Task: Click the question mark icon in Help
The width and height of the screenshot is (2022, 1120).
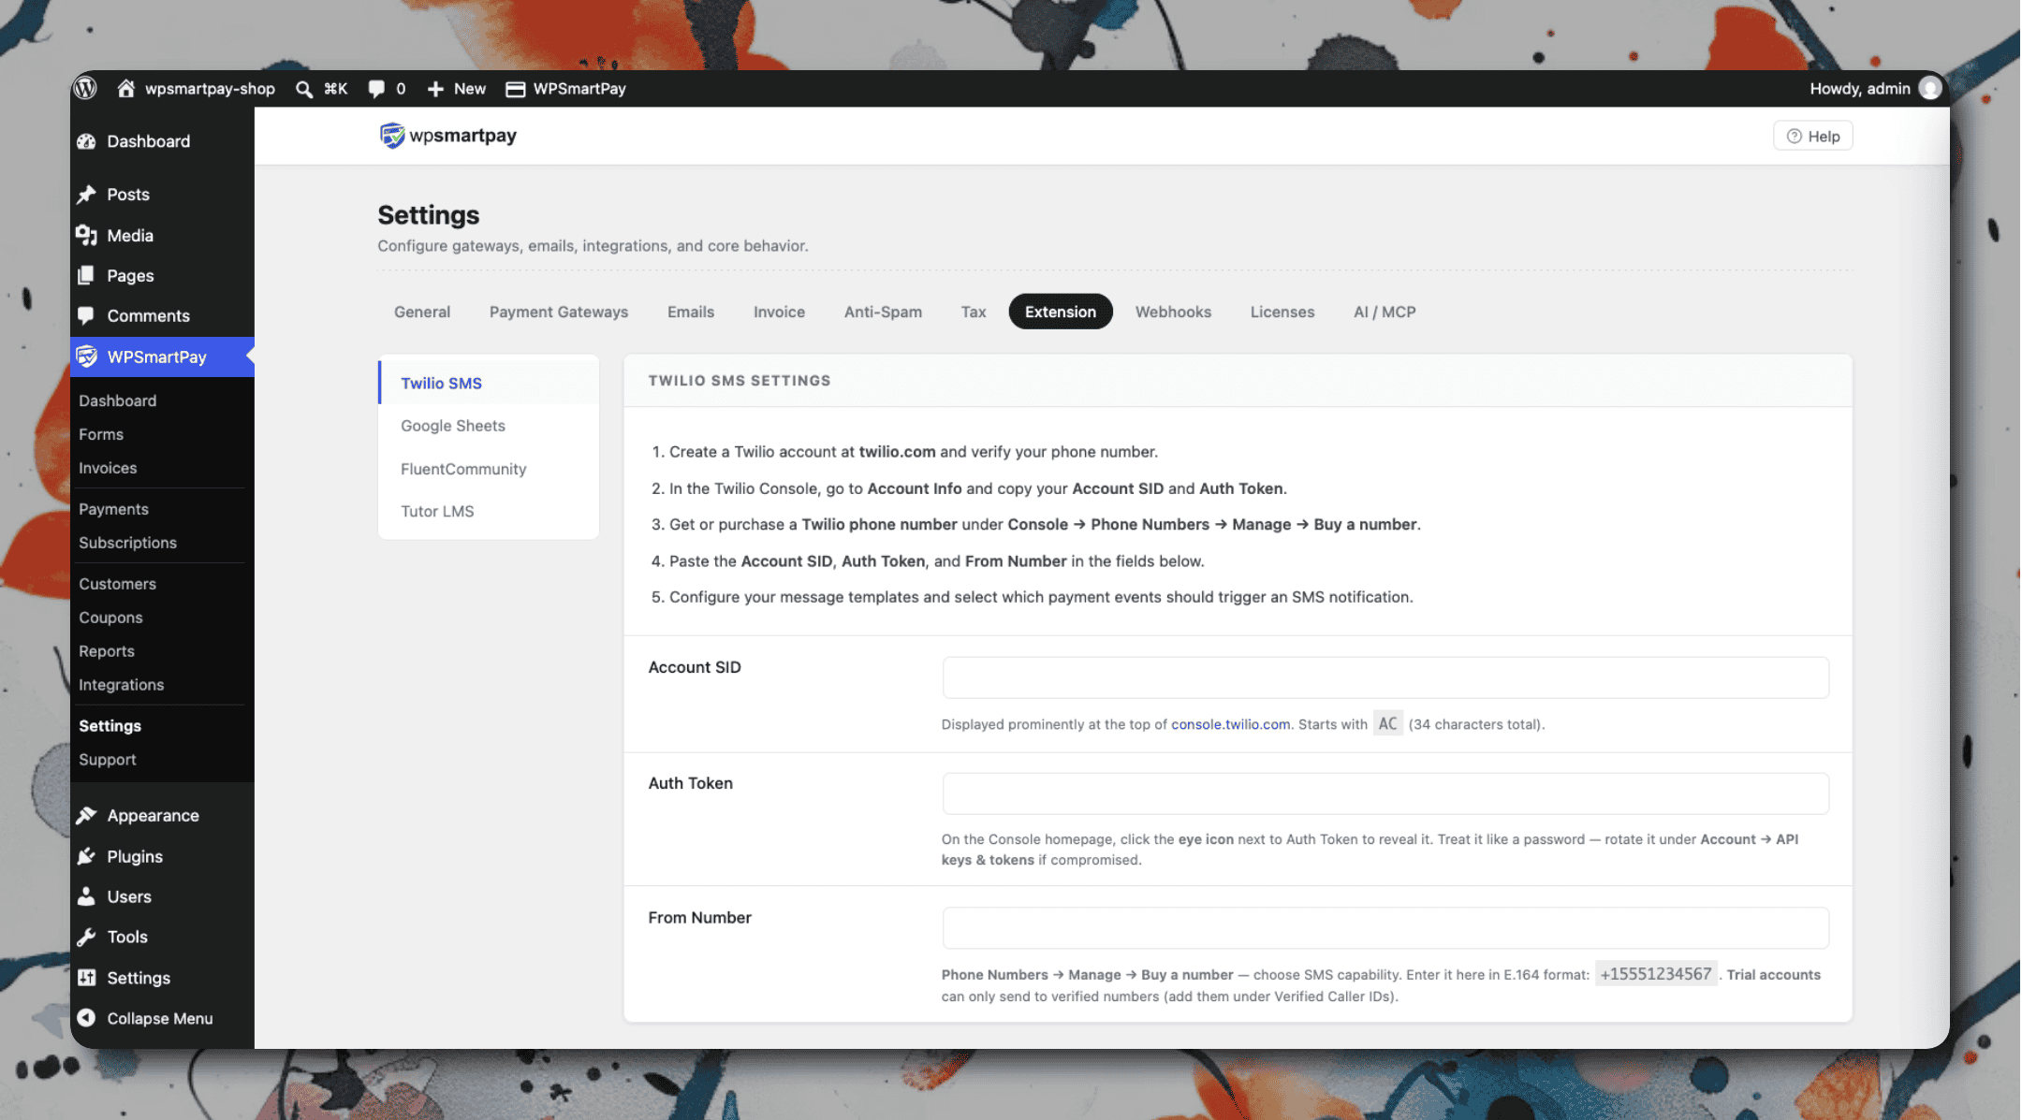Action: point(1794,137)
